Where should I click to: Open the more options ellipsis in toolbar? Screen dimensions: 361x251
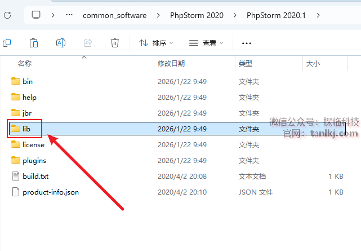[246, 43]
